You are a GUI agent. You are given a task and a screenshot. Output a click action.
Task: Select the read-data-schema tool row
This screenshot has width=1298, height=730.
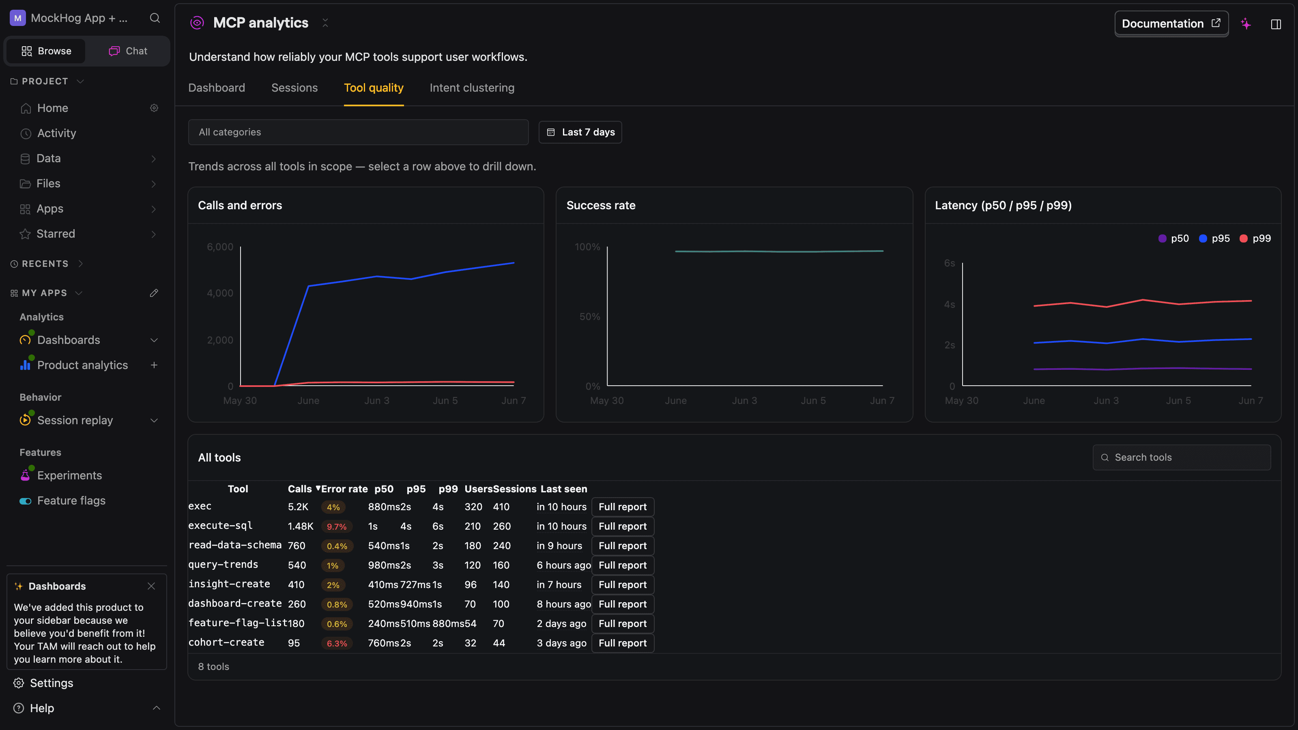(421, 545)
